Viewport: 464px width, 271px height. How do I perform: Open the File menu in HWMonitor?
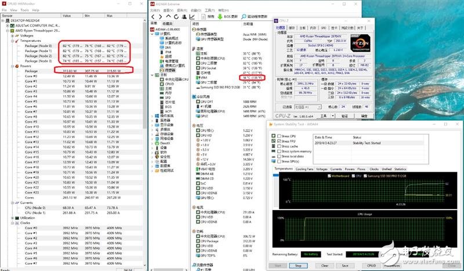coord(4,10)
